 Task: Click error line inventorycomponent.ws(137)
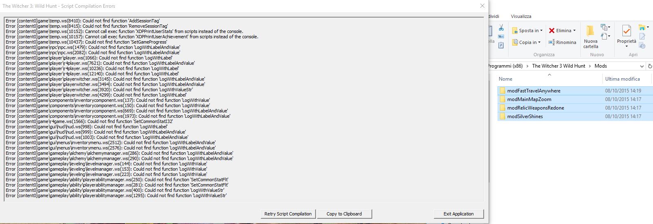pos(108,100)
